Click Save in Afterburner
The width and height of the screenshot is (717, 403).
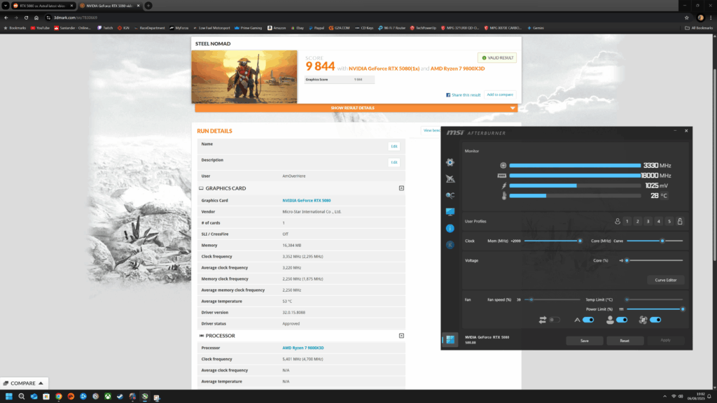coord(585,341)
